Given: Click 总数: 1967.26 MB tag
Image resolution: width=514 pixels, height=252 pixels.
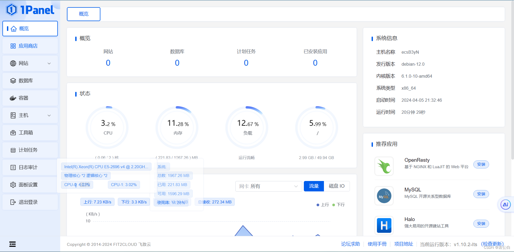Looking at the screenshot, I should tap(173, 176).
